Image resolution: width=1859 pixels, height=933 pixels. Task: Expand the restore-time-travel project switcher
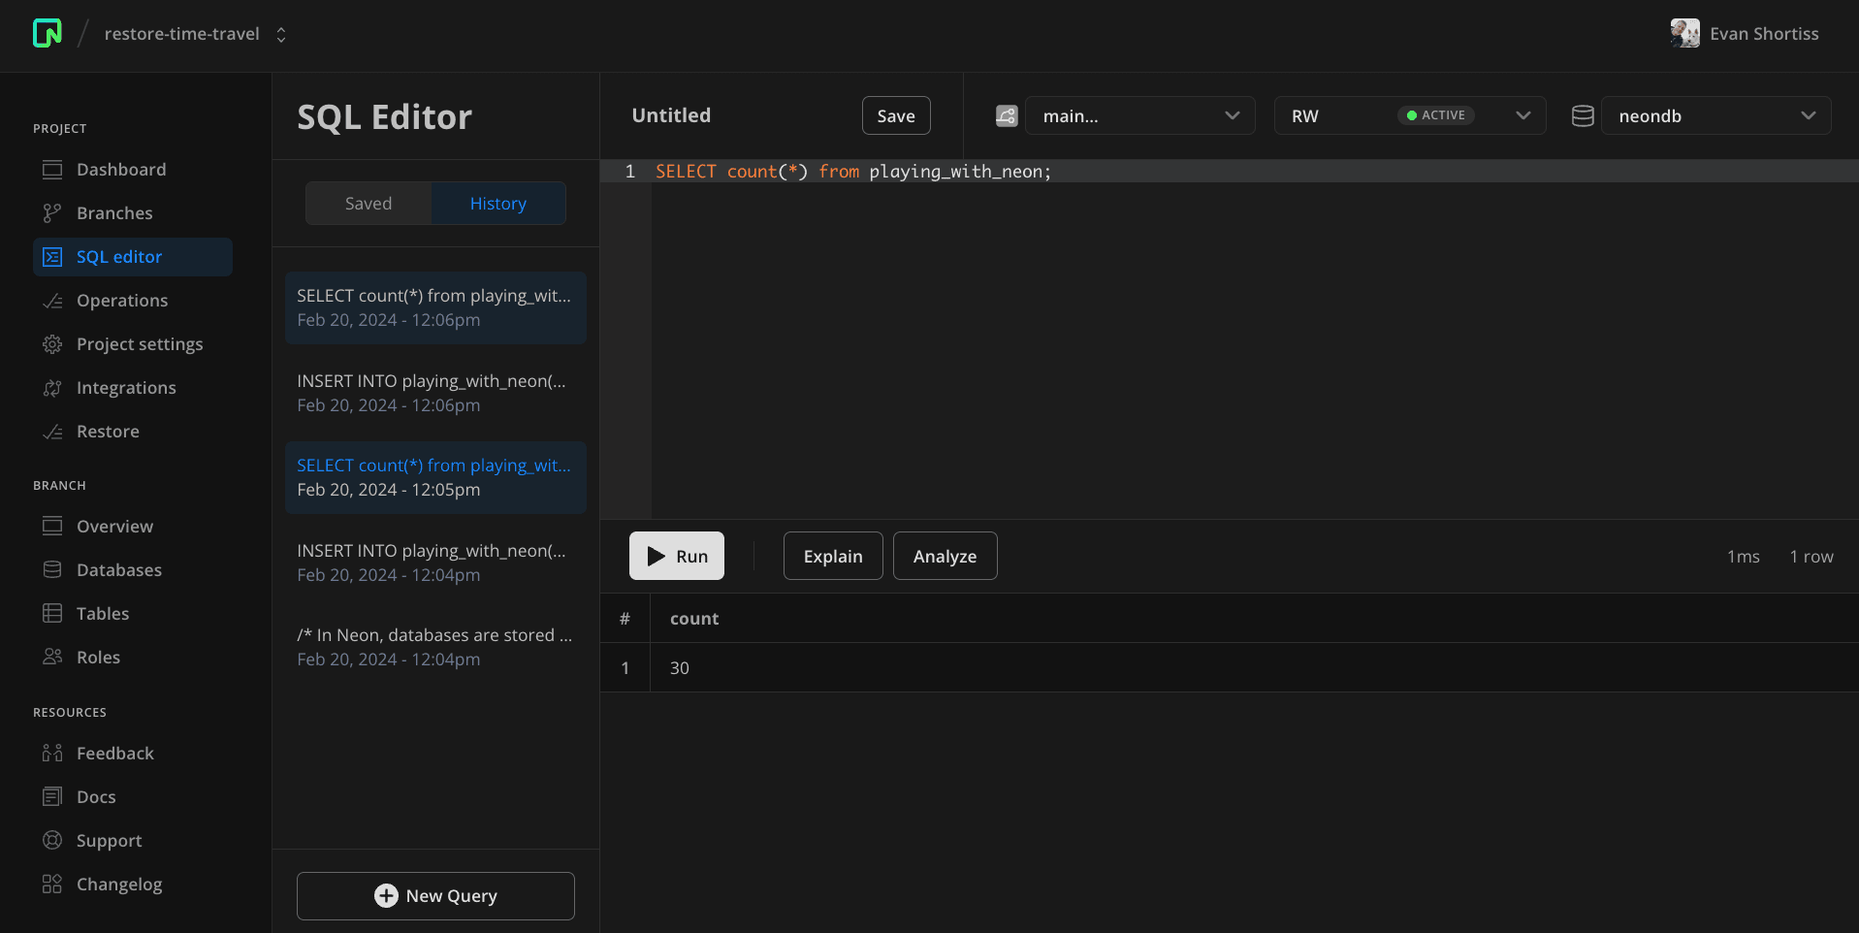coord(281,35)
